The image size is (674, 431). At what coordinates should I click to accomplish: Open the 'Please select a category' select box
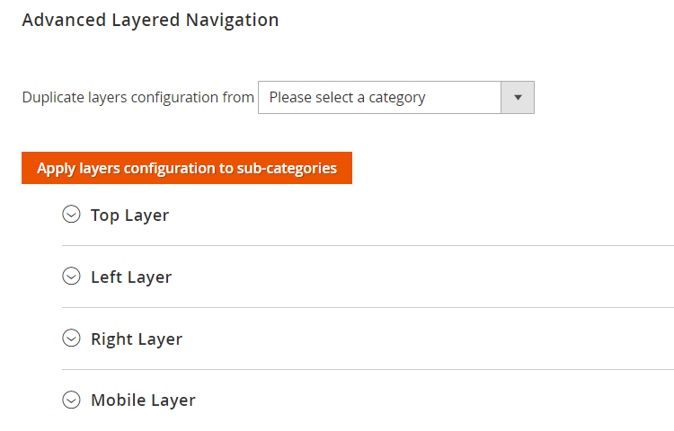(x=379, y=97)
